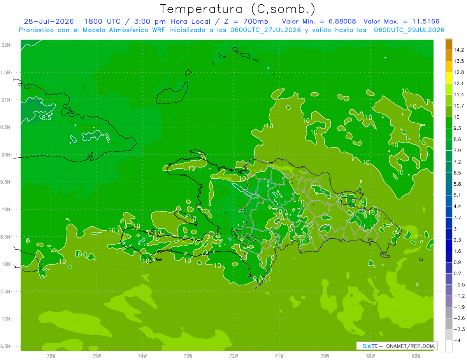The height and width of the screenshot is (361, 467).
Task: Click the 73W longitude label
Action: tap(188, 356)
